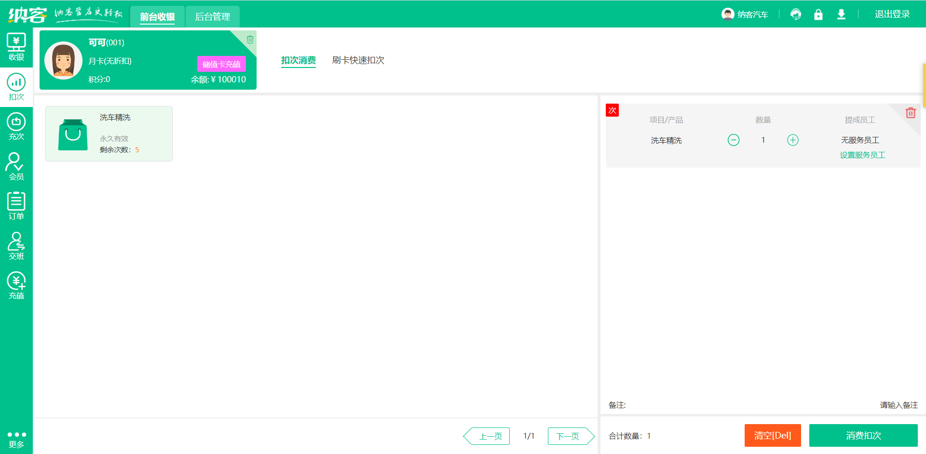Click the customer service headset icon
This screenshot has height=454, width=926.
[795, 14]
